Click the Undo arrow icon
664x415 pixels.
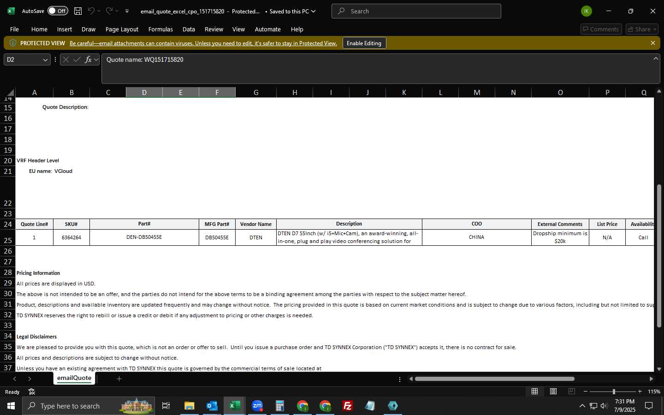tap(91, 11)
